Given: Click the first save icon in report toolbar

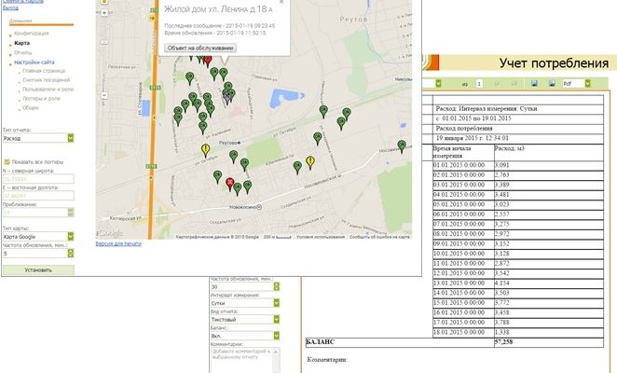Looking at the screenshot, I should coord(534,84).
